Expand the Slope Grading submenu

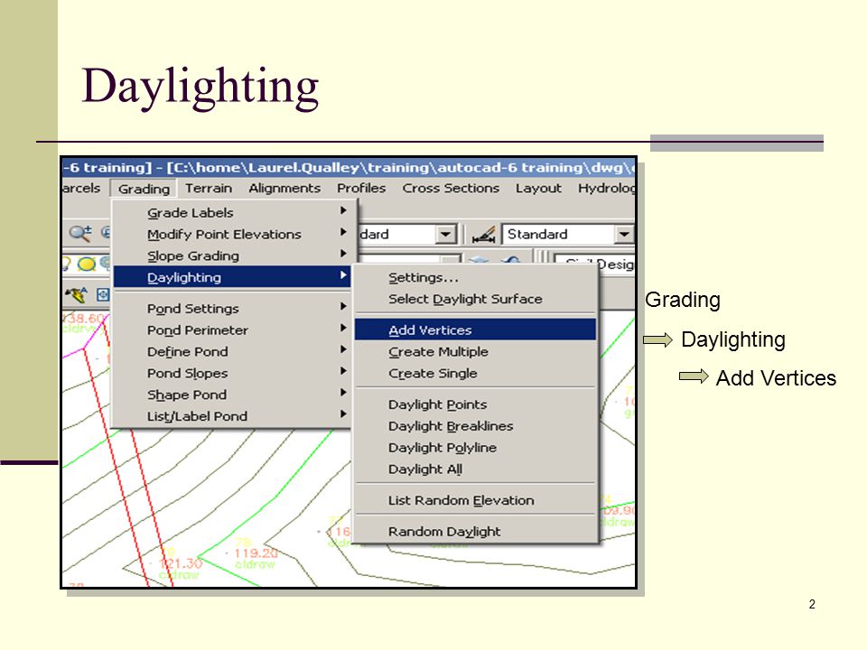pos(232,255)
